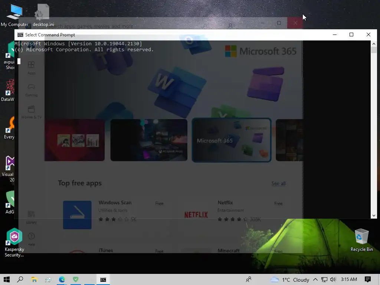The image size is (380, 285).
Task: Open taskbar Search magnifier
Action: point(20,279)
